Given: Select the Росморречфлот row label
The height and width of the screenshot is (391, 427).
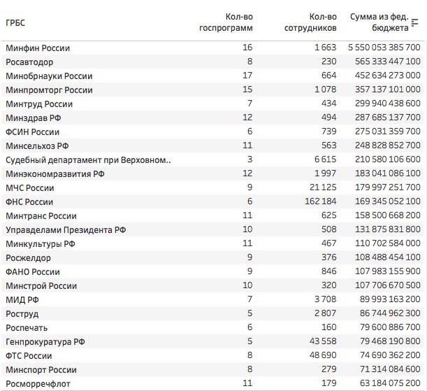Looking at the screenshot, I should click(38, 384).
